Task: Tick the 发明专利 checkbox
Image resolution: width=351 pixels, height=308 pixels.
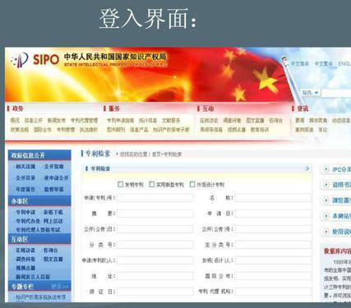Action: 120,184
